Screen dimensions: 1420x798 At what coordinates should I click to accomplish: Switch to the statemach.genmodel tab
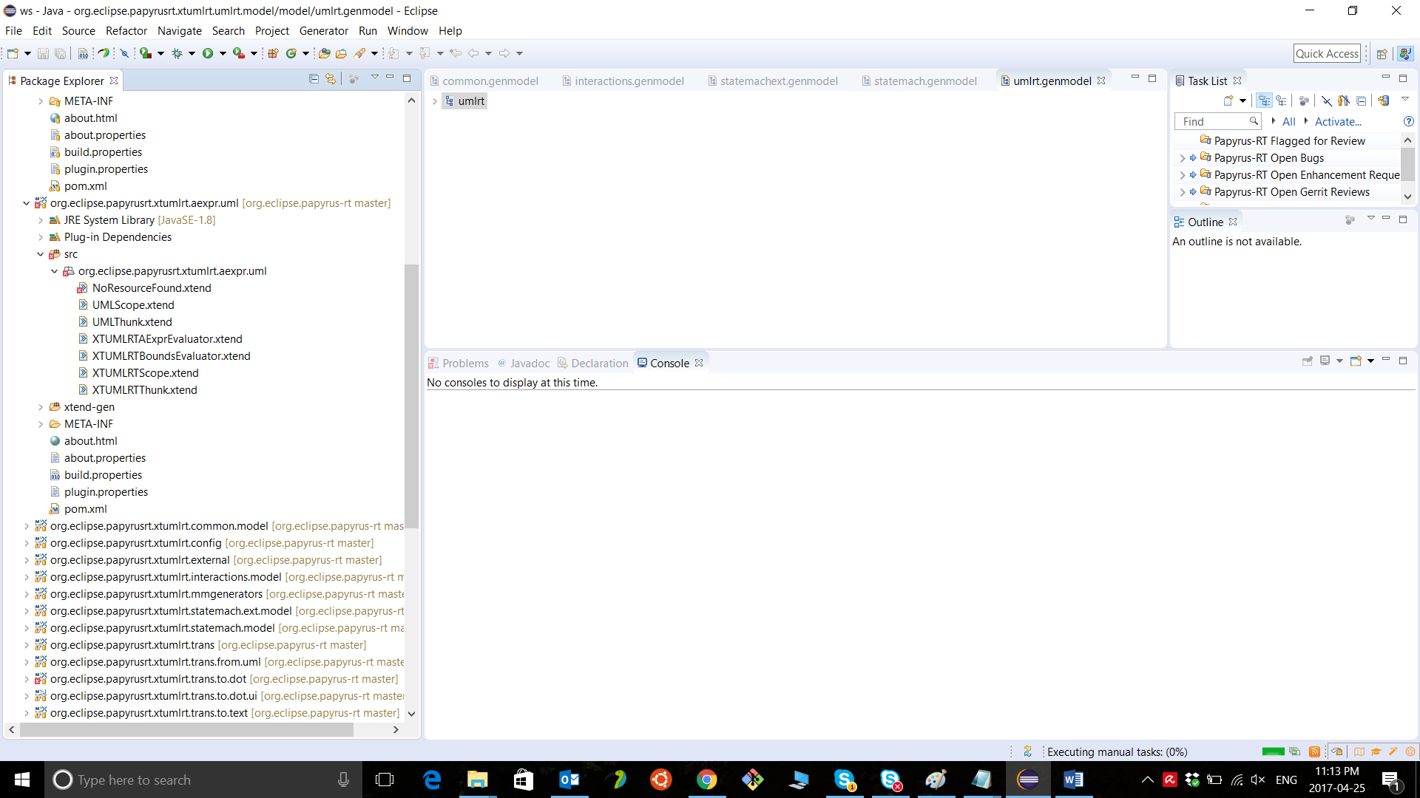click(924, 81)
